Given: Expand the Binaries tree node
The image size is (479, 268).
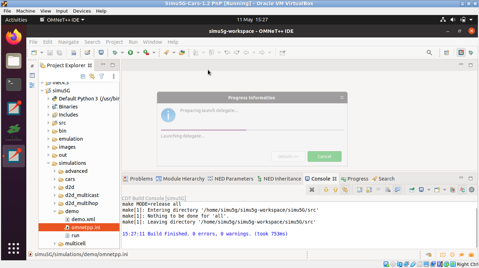Looking at the screenshot, I should point(49,107).
